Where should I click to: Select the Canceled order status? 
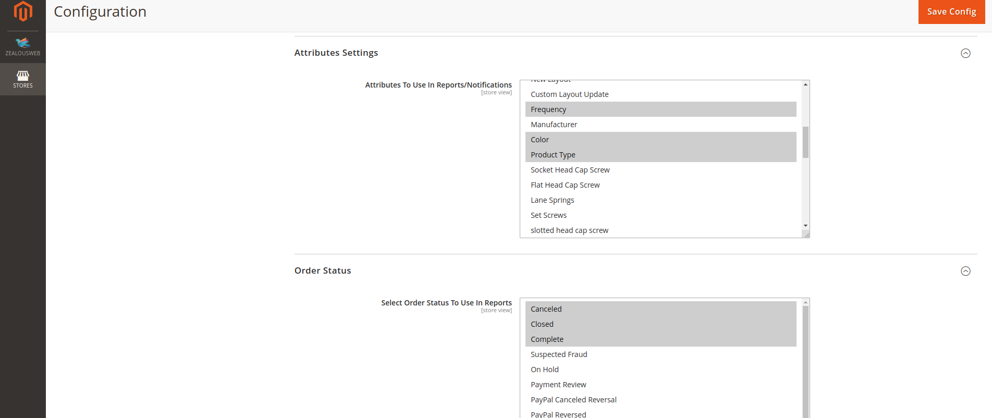[546, 309]
